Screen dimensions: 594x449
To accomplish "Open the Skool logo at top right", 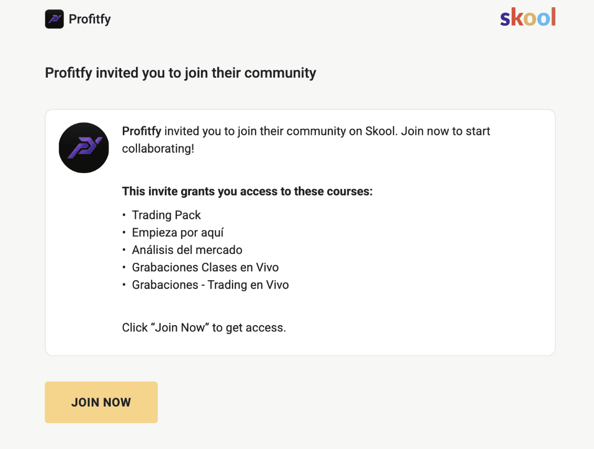I will tap(528, 17).
